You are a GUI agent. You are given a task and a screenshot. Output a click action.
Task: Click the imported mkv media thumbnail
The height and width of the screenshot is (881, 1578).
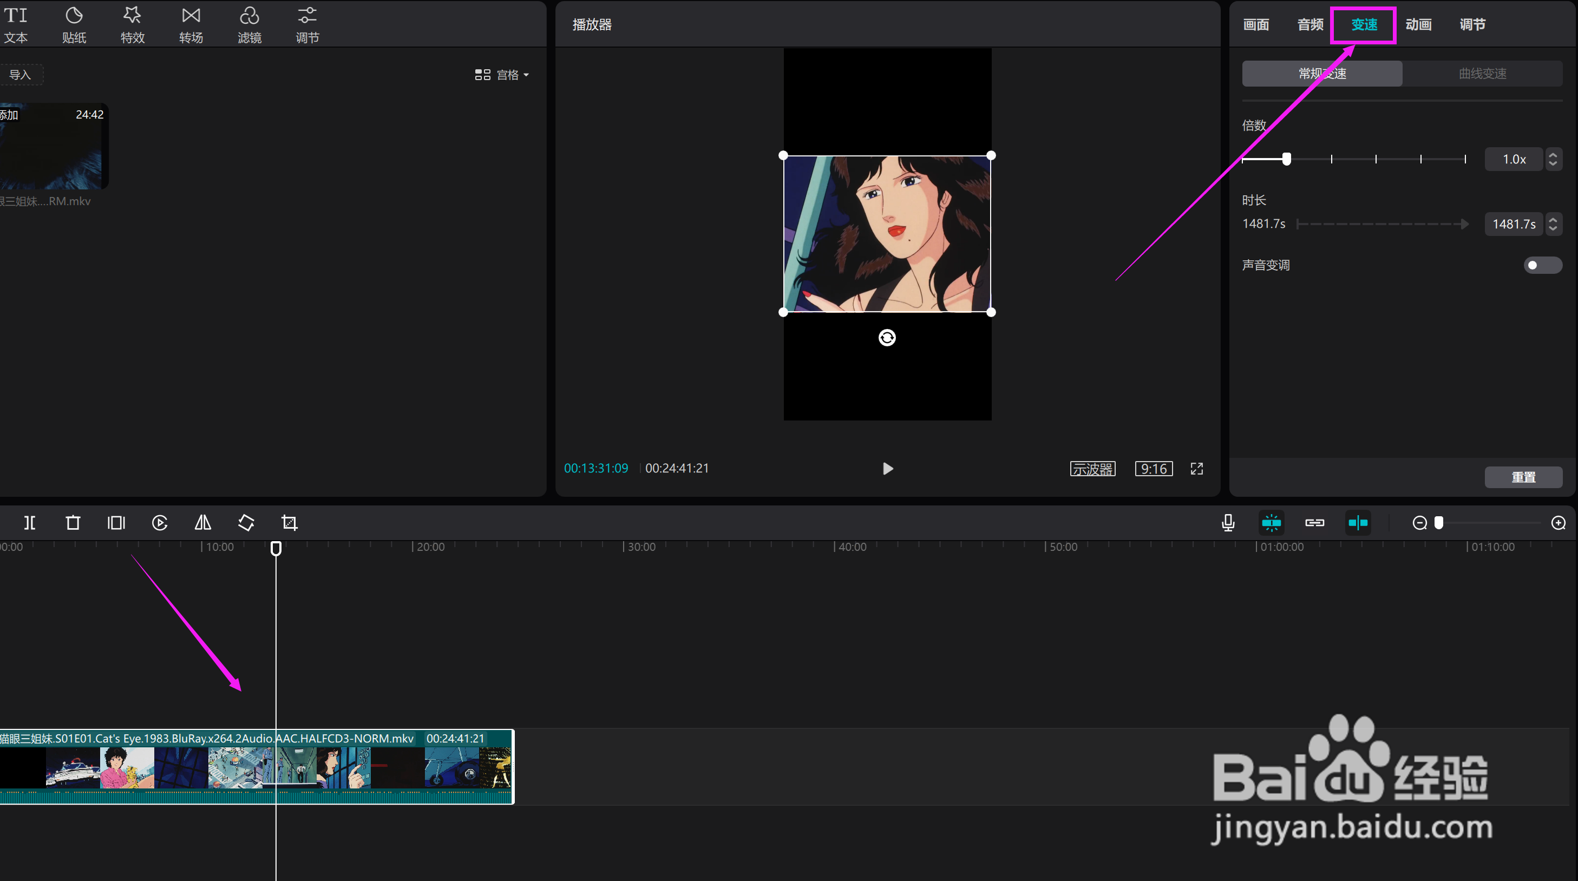coord(54,147)
